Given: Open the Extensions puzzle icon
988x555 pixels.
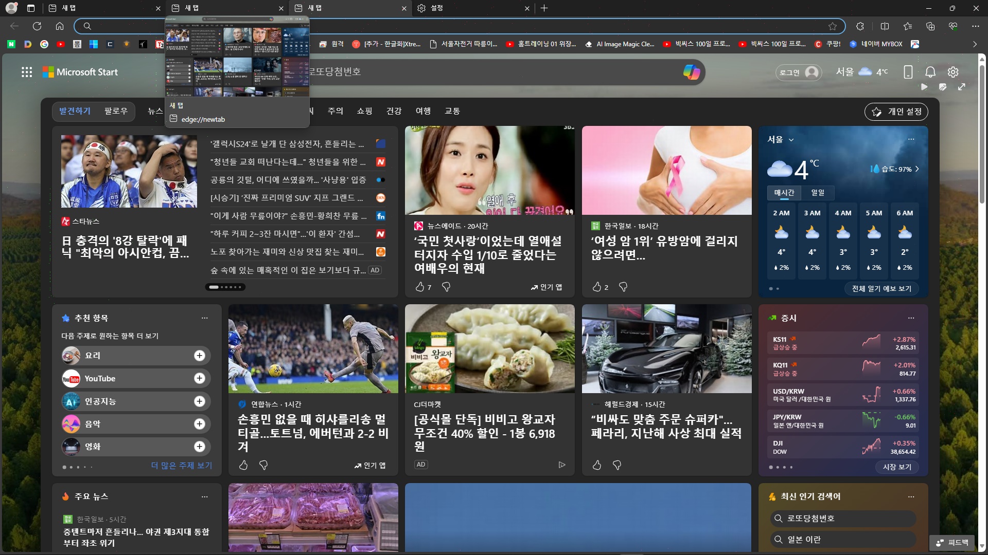Looking at the screenshot, I should [860, 26].
